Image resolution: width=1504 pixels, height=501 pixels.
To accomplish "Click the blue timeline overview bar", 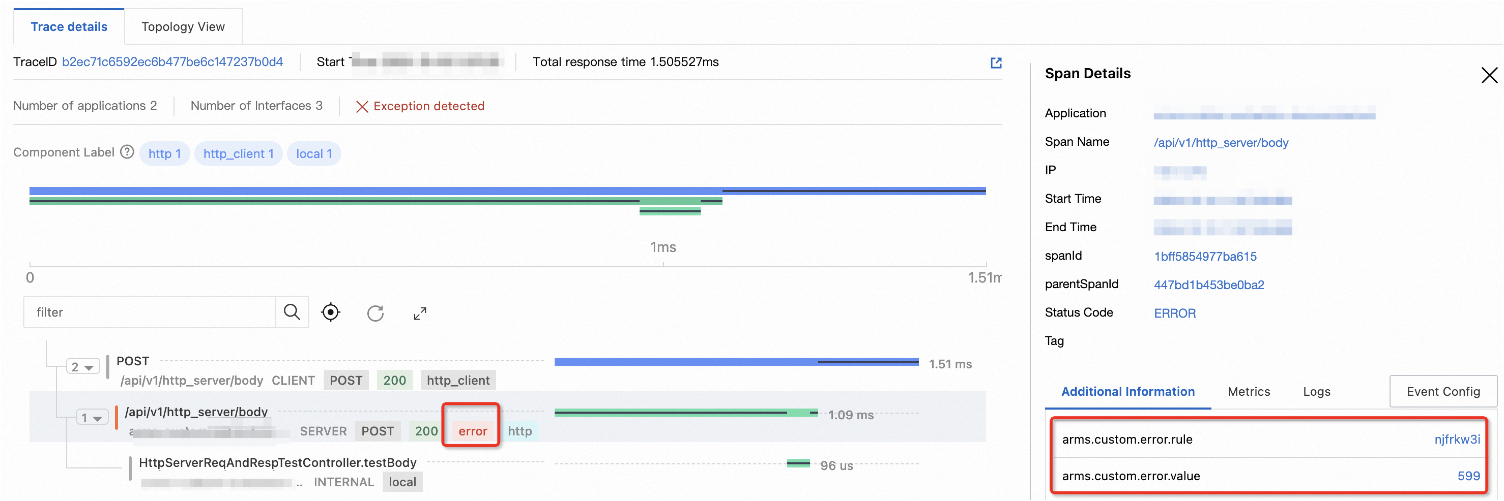I will [374, 191].
